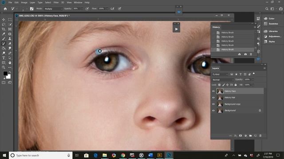284x159 pixels.
Task: Open layer style fx menu
Action: pos(235,136)
